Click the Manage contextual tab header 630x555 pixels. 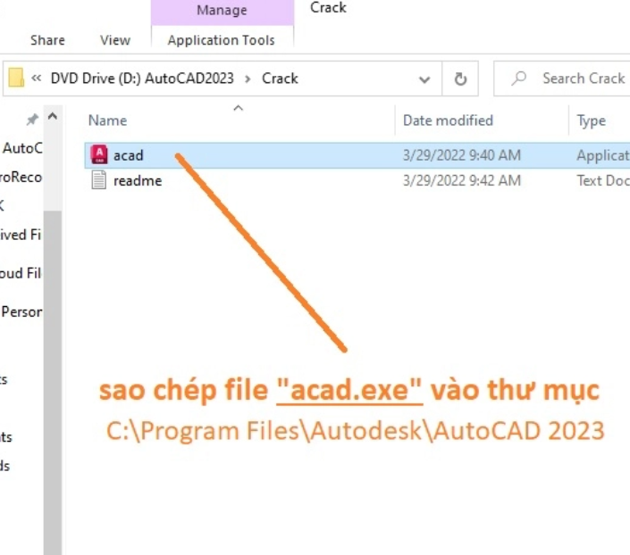click(222, 12)
